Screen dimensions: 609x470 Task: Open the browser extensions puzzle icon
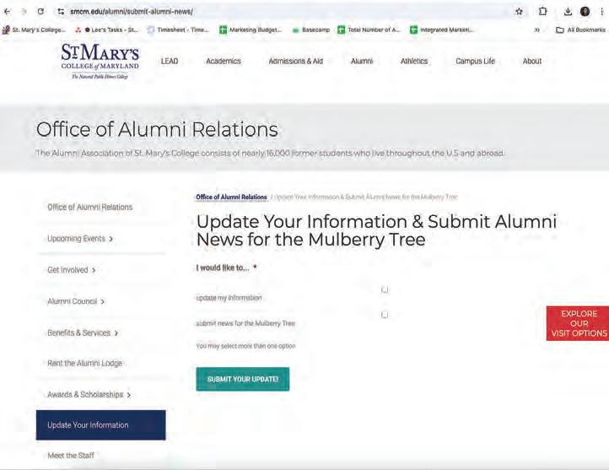[544, 12]
